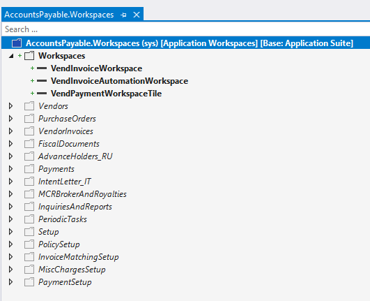Select AccountsPayable.Workspaces (sys) root node
This screenshot has width=370, height=301.
pyautogui.click(x=185, y=43)
